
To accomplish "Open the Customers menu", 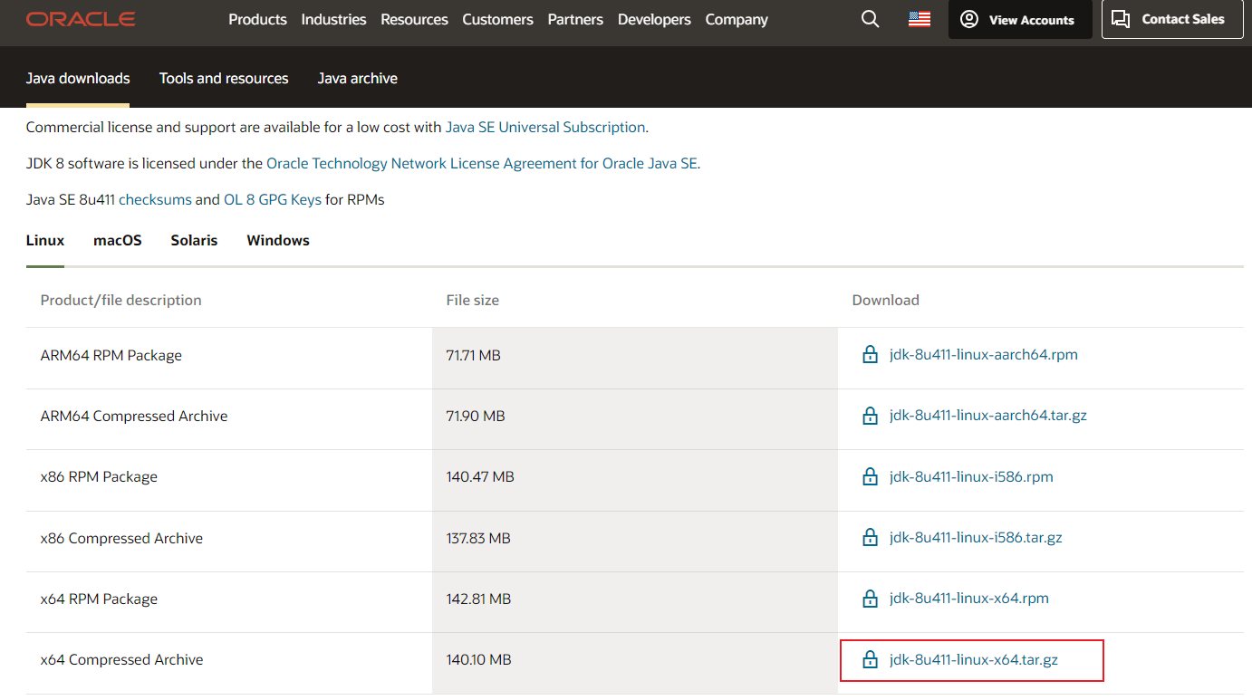I will coord(497,19).
